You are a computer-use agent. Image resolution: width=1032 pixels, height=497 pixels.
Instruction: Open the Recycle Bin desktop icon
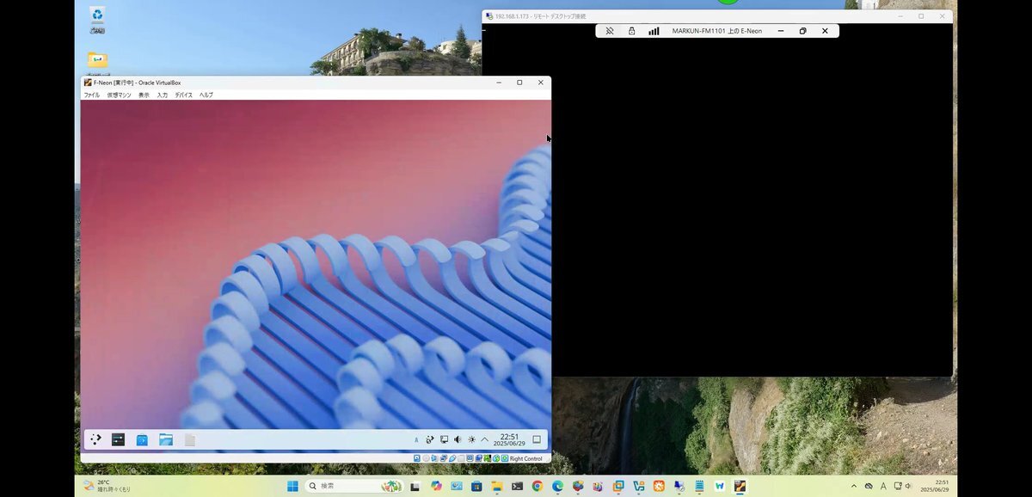click(x=97, y=20)
